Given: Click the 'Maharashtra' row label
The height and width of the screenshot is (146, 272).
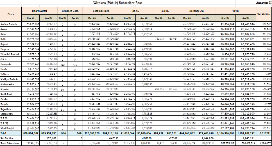Looking at the screenshot, I should [x=7, y=84].
